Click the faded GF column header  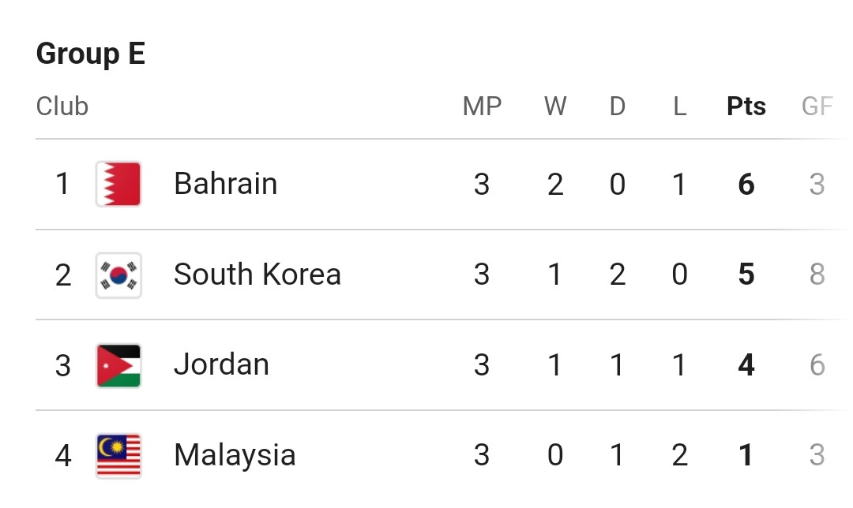[x=817, y=106]
